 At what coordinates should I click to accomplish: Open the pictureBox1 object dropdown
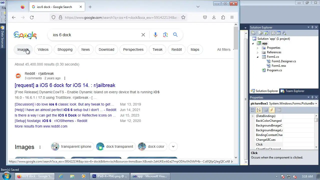point(316,103)
